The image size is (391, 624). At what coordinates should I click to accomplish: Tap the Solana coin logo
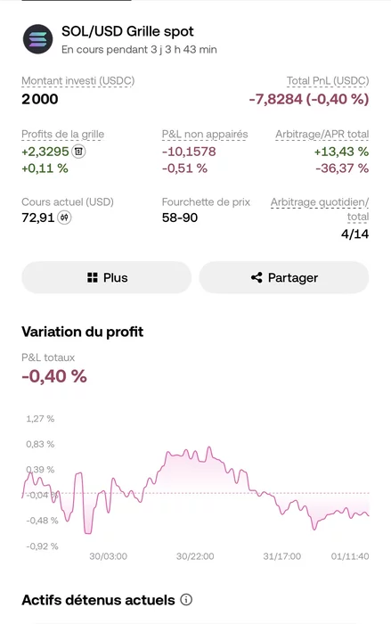point(37,39)
